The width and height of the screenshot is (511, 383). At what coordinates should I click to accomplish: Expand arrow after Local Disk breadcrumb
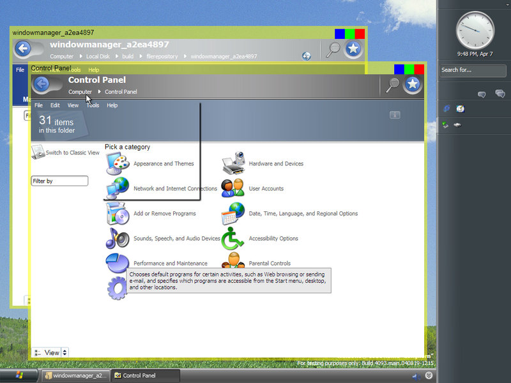[117, 56]
